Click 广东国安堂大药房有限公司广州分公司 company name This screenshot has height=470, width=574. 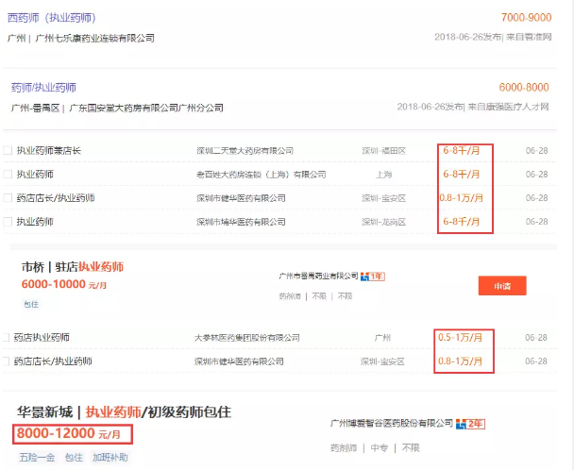pyautogui.click(x=146, y=108)
